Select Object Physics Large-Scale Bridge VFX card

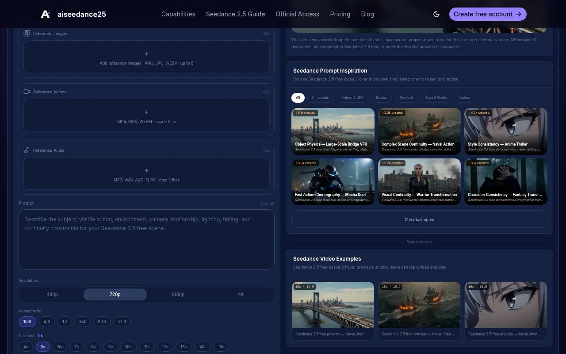pyautogui.click(x=333, y=131)
